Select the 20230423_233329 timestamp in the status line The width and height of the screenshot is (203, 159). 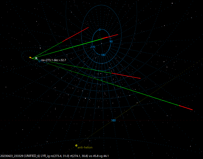pos(12,156)
